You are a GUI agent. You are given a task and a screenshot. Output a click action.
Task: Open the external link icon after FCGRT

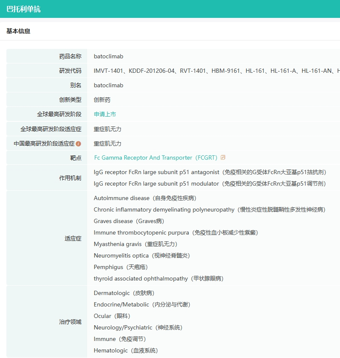(223, 158)
